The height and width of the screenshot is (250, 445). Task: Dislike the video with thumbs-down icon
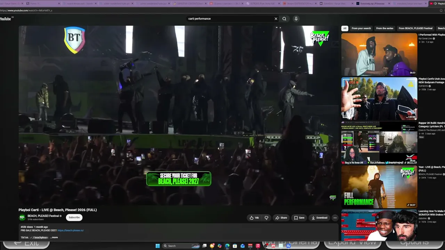(266, 218)
